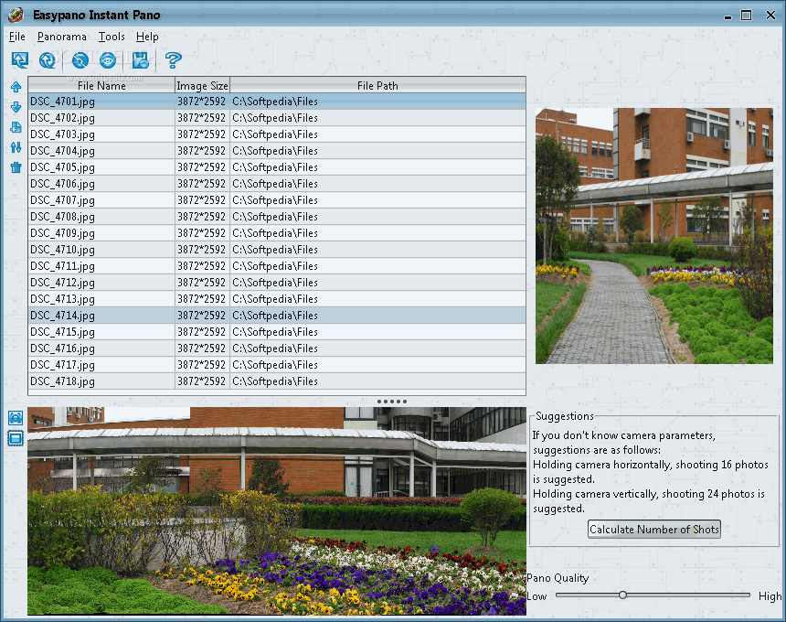Select the DSC_4712.jpg row
The width and height of the screenshot is (786, 622).
click(x=277, y=283)
